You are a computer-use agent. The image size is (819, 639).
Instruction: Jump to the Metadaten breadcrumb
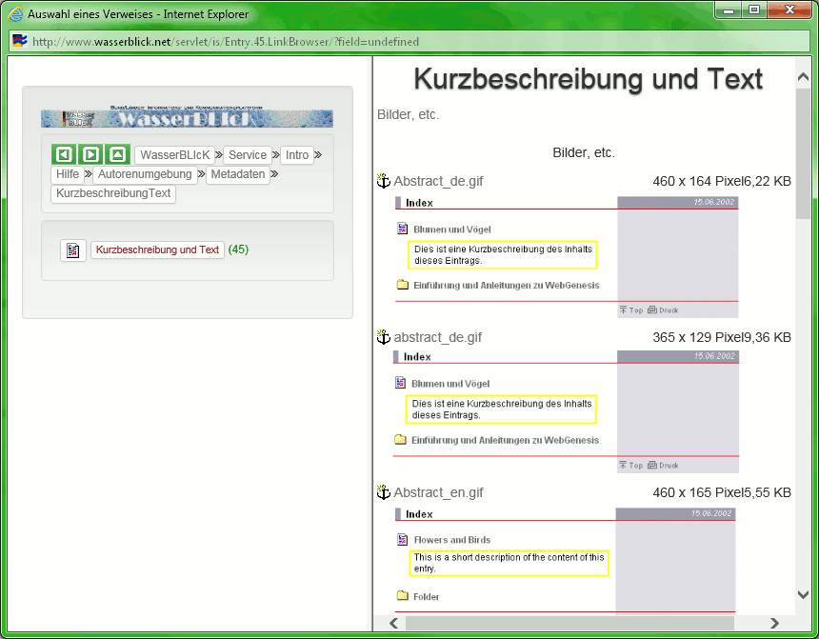point(238,174)
